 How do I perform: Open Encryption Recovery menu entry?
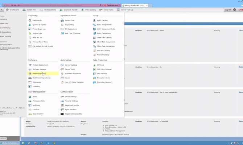tap(104, 82)
